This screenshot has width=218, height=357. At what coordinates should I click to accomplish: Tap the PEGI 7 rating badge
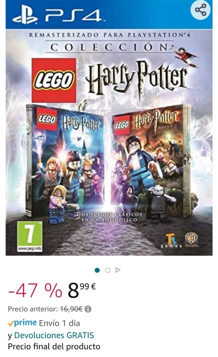(x=30, y=237)
